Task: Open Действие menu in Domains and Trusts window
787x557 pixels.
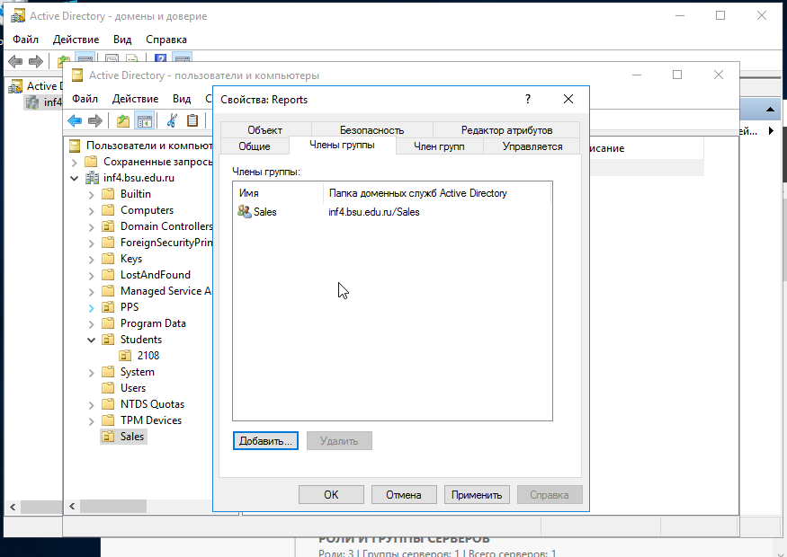Action: click(76, 40)
